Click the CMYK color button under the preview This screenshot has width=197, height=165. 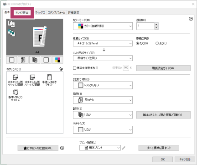[57, 60]
